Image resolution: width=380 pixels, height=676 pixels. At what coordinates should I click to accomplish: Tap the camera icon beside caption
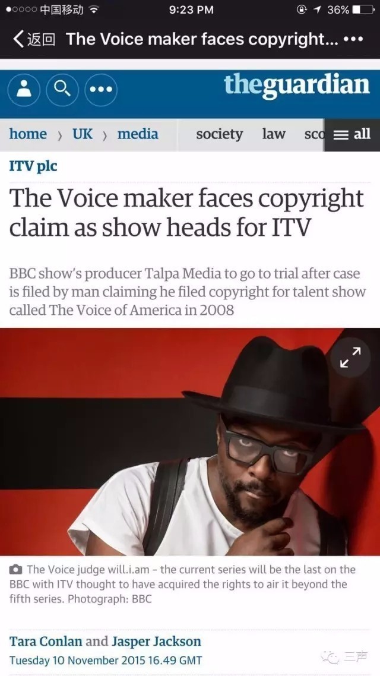[x=16, y=570]
